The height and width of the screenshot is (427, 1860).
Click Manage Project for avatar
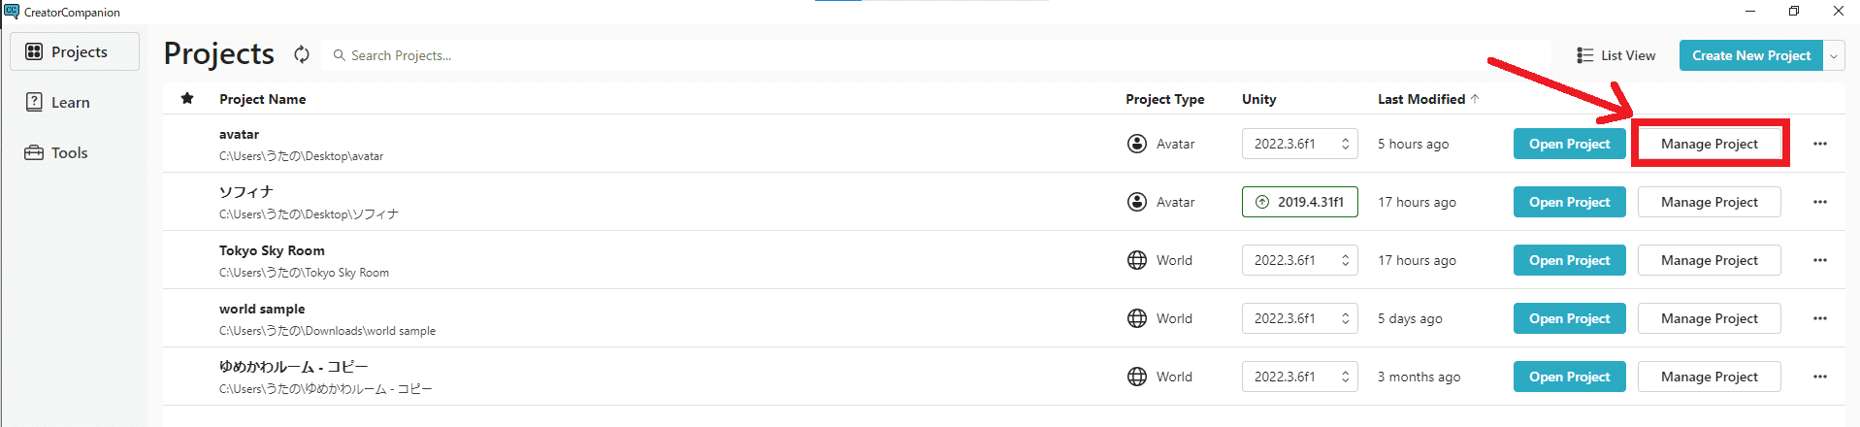(1709, 144)
